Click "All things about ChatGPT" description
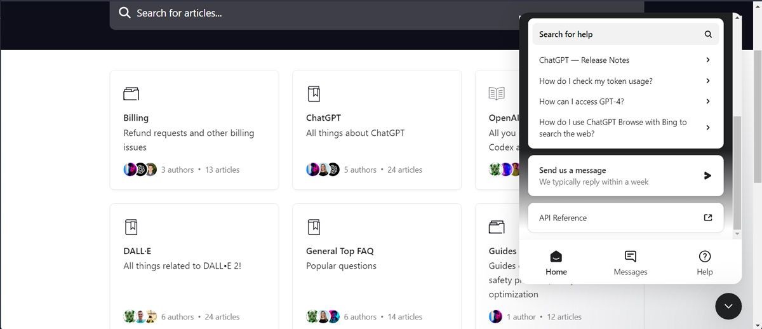 click(355, 133)
